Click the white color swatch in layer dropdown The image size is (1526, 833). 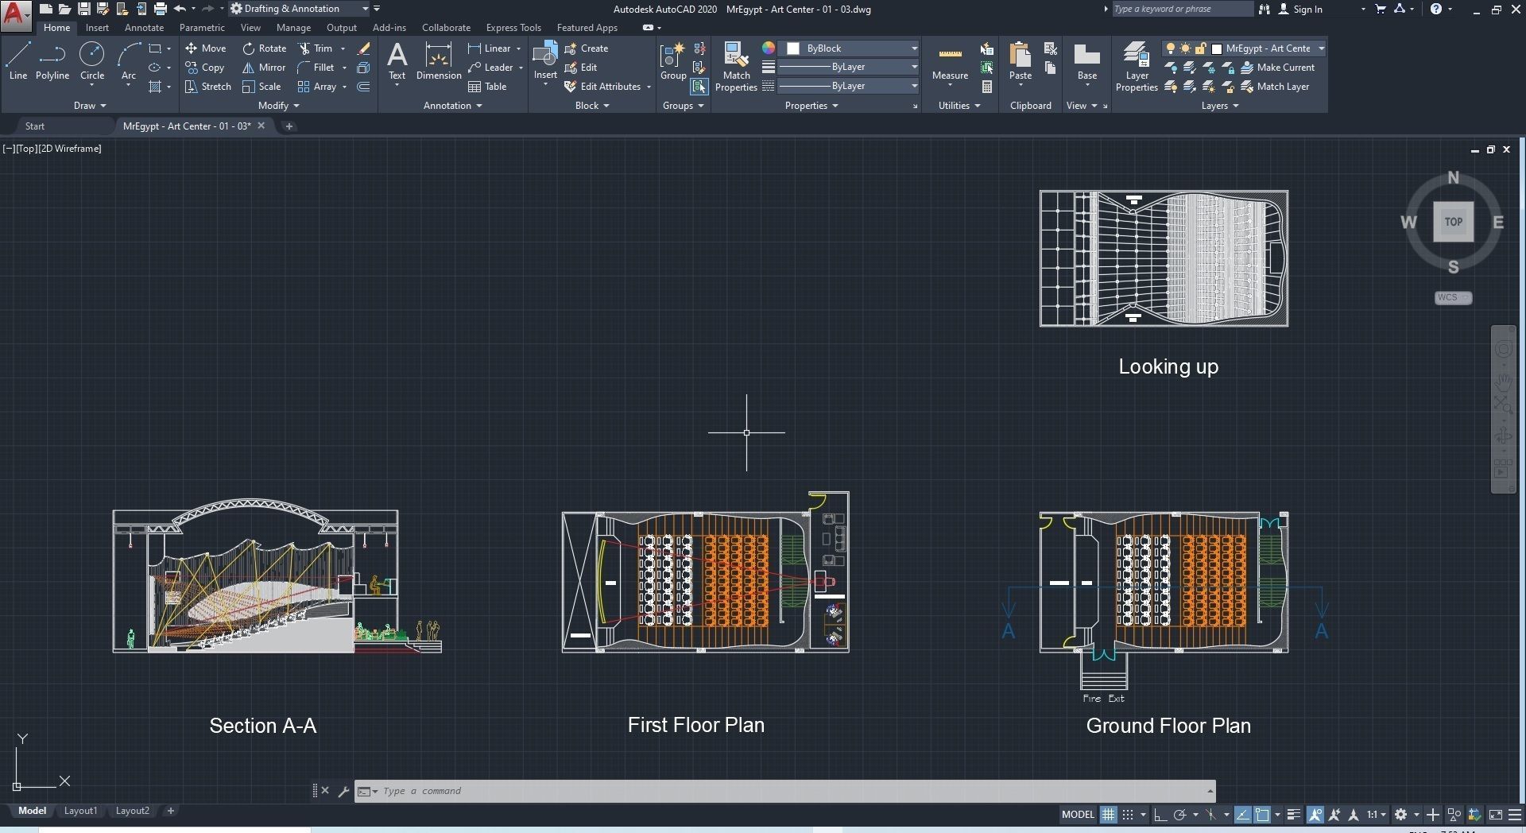[x=1216, y=48]
